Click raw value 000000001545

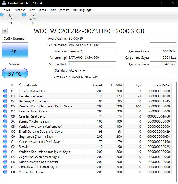159,101
